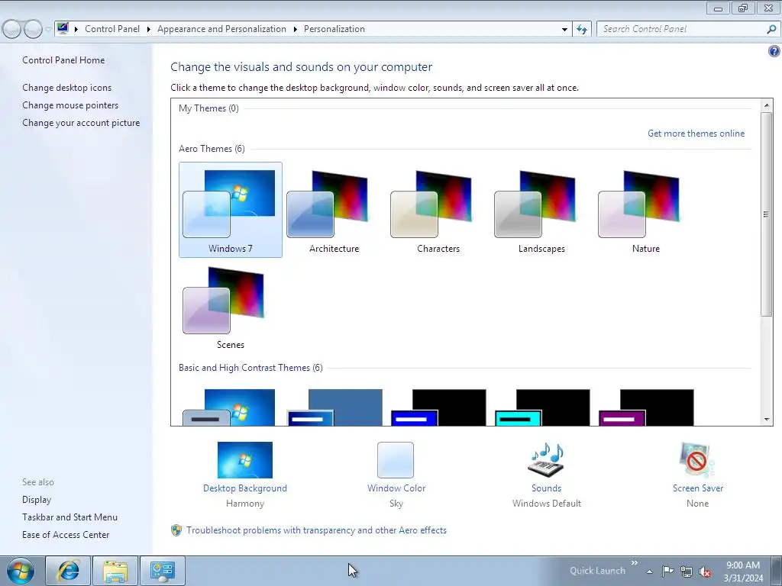Show hidden notification area icons
This screenshot has width=782, height=586.
click(x=649, y=572)
